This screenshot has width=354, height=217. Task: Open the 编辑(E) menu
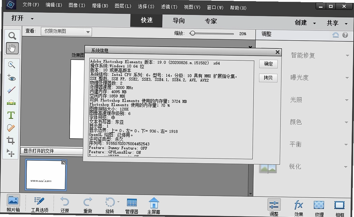pyautogui.click(x=54, y=5)
